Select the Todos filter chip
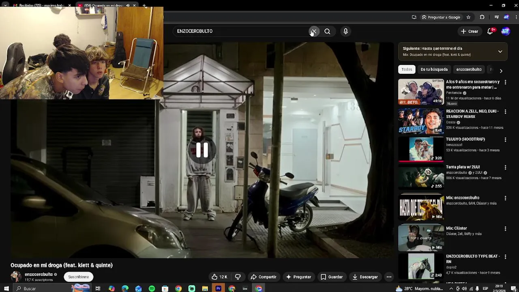The image size is (519, 292). click(x=407, y=69)
